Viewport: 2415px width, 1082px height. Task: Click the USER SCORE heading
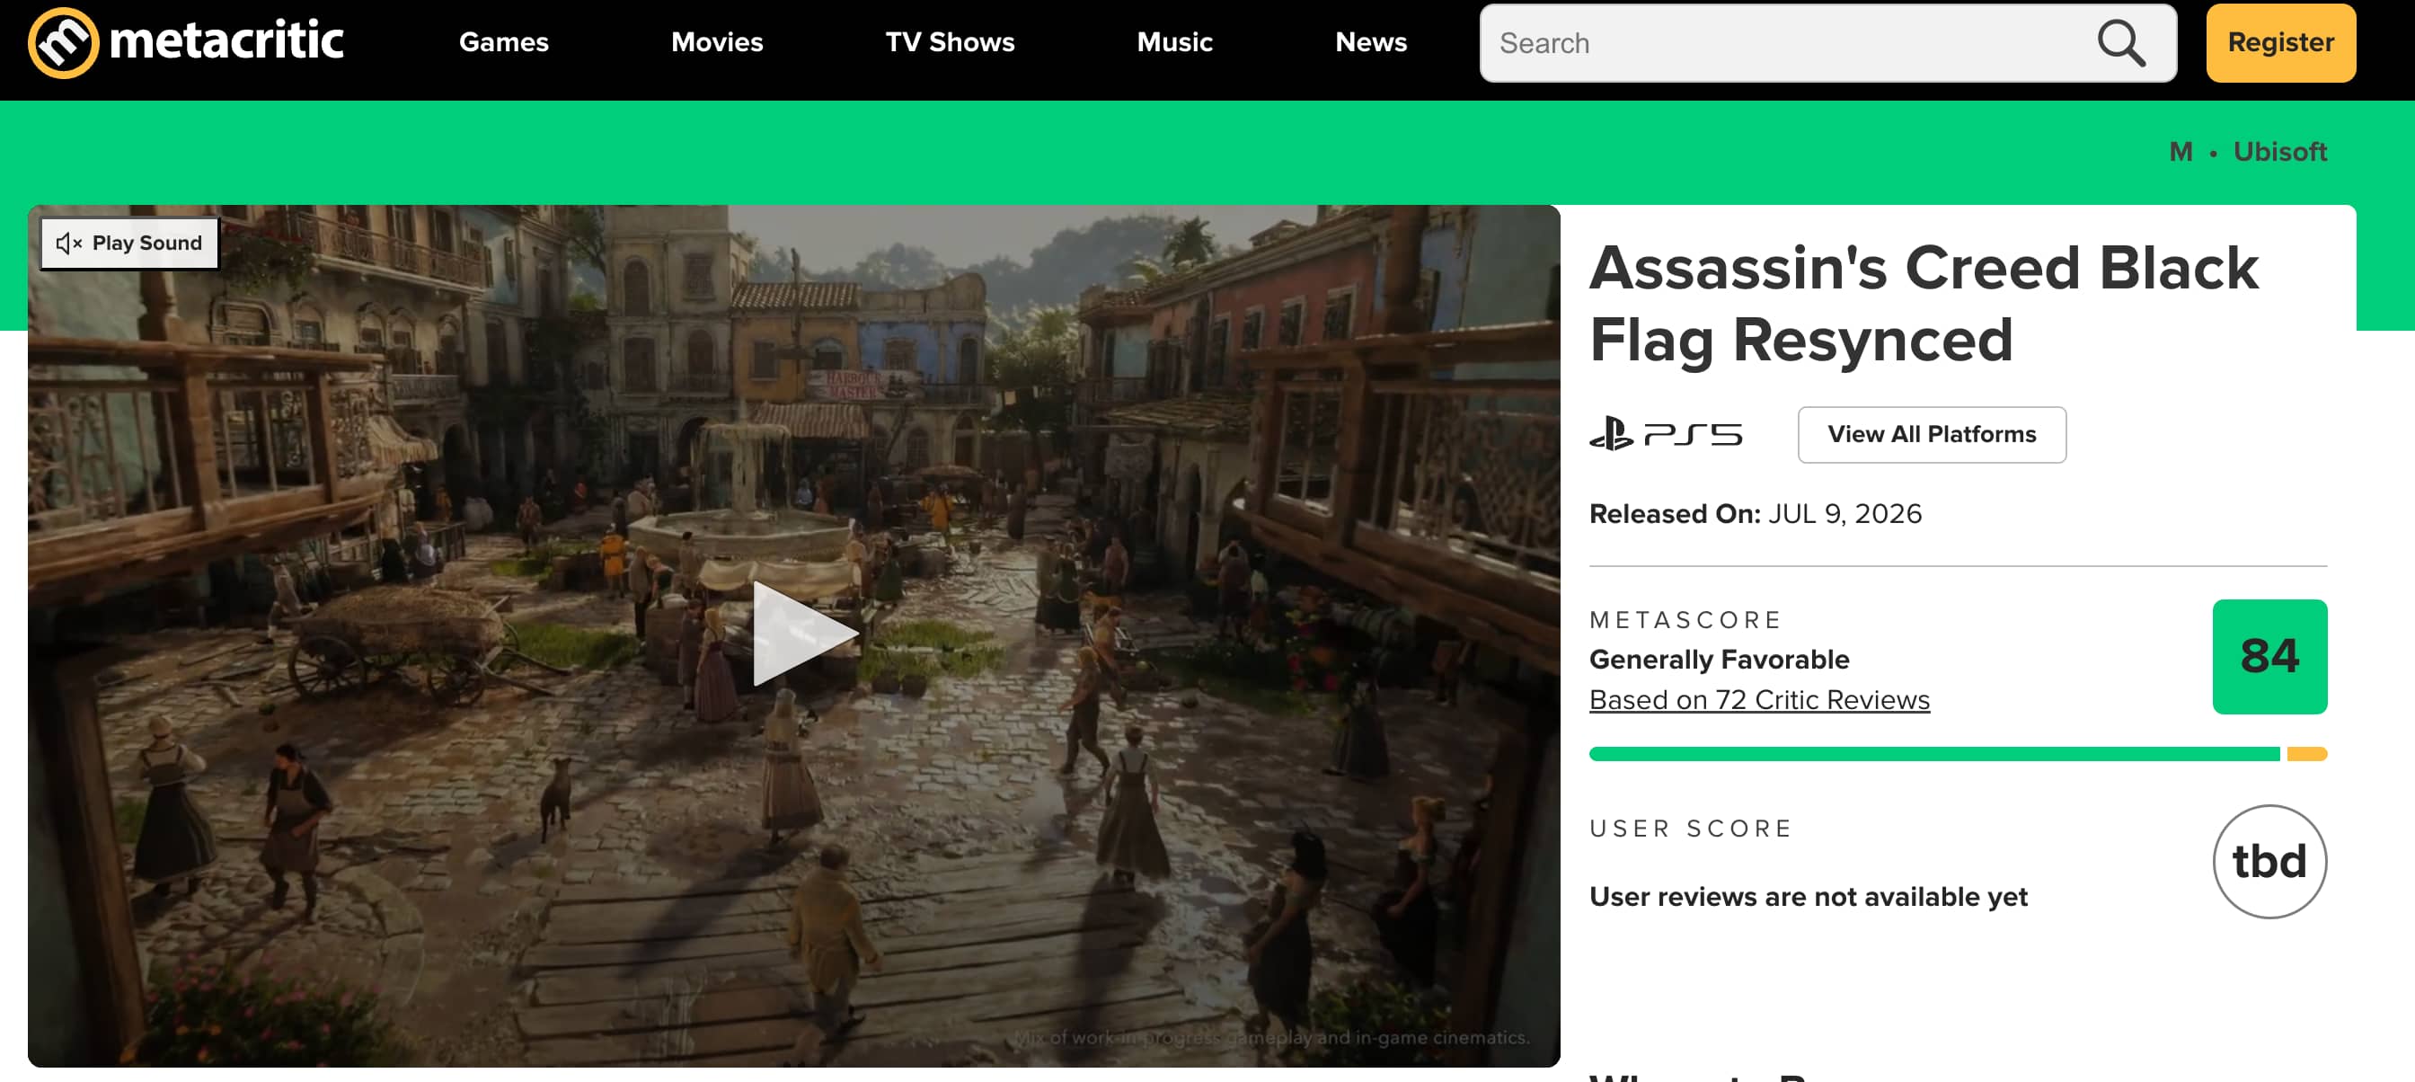click(1691, 829)
